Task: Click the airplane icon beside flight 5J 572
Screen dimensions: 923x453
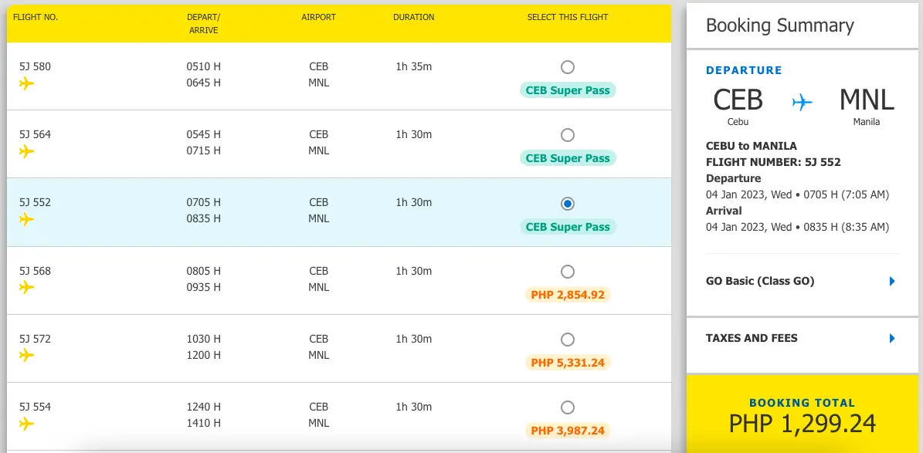Action: (27, 355)
